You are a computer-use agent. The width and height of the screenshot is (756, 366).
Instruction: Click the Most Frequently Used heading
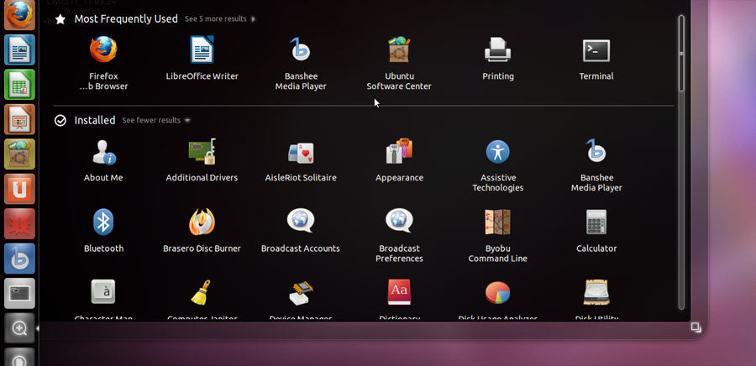pos(126,19)
